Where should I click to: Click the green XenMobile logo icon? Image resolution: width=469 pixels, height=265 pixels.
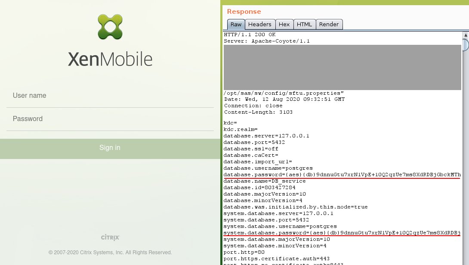coord(110,27)
